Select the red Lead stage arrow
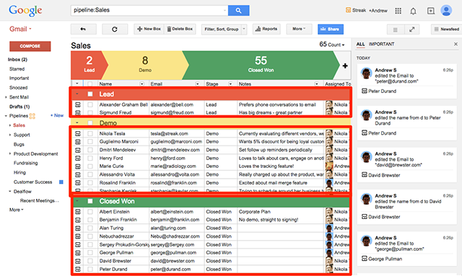 (x=90, y=66)
